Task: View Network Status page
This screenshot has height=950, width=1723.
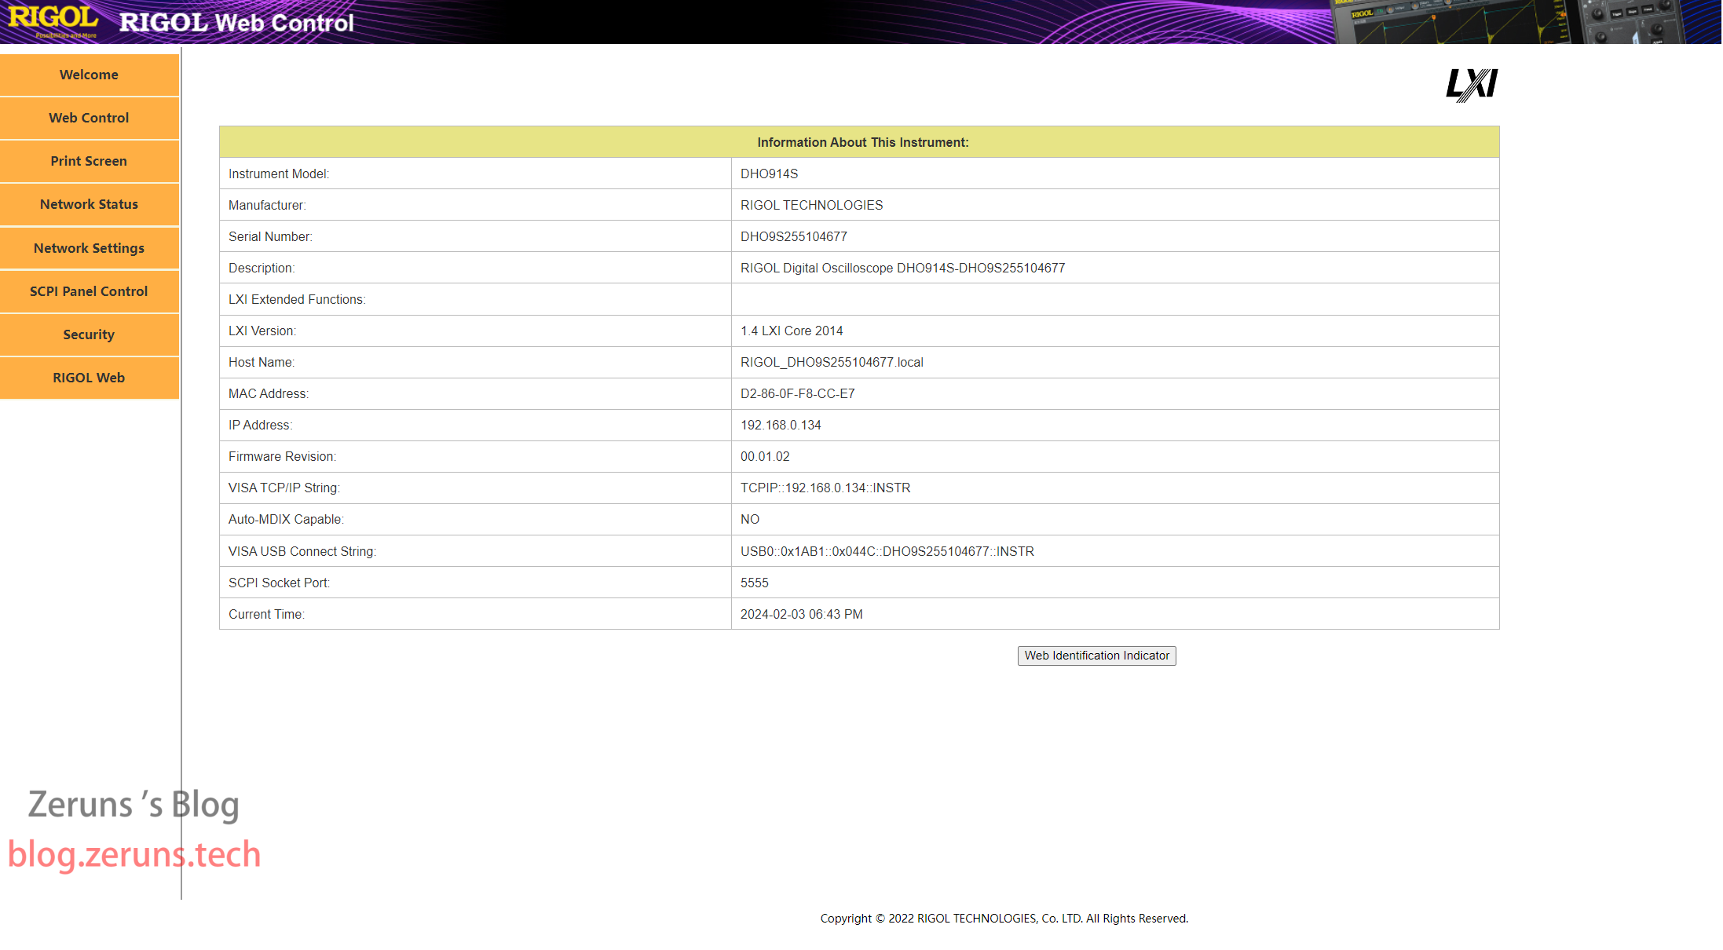Action: [x=89, y=204]
